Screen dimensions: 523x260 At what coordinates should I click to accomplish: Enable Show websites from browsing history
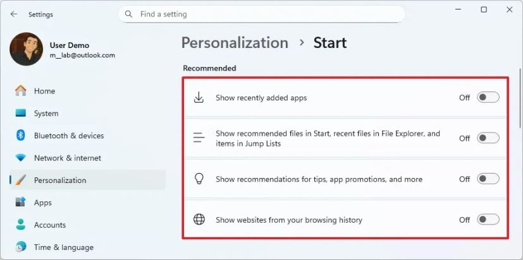tap(488, 220)
